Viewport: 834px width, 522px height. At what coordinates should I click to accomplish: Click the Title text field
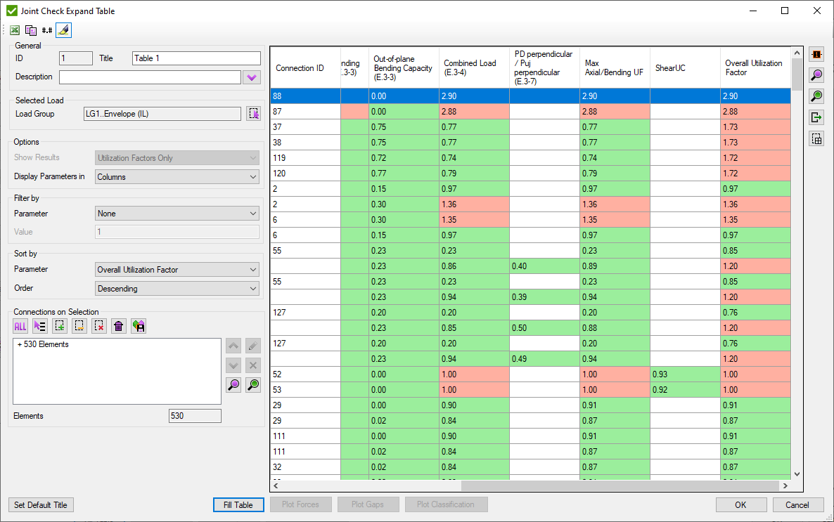pos(196,58)
